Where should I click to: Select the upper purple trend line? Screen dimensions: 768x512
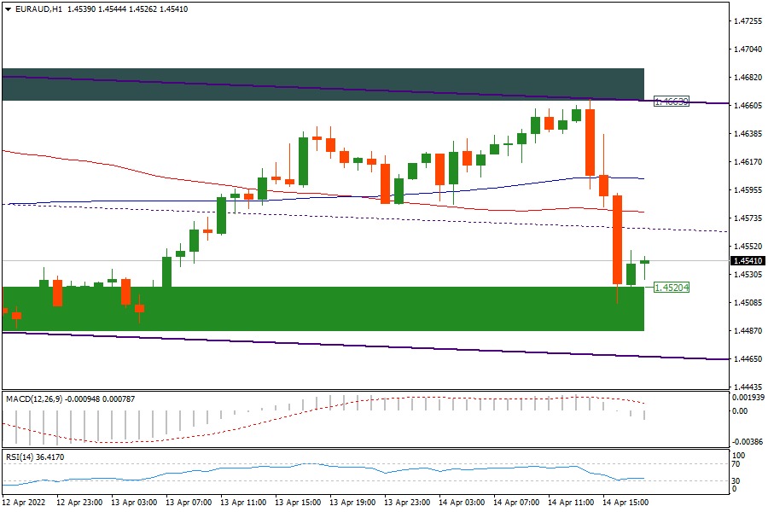[x=341, y=88]
